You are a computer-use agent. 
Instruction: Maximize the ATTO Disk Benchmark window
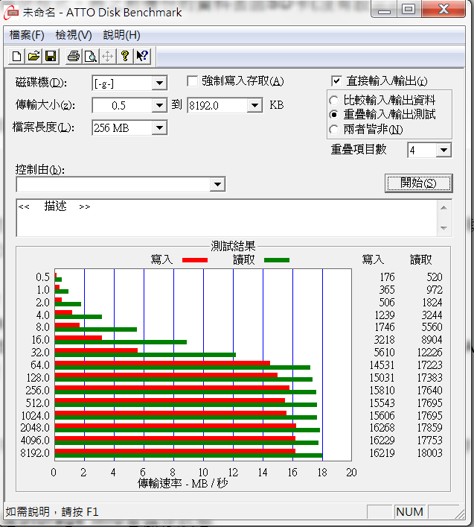coord(409,9)
